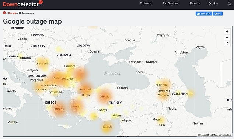Click the Bucharest label on map

point(71,66)
